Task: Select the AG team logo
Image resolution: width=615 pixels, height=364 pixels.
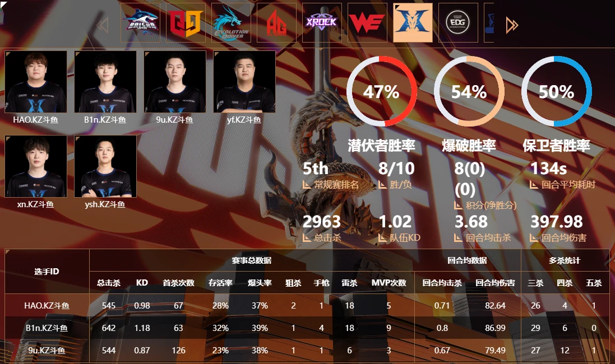Action: click(276, 23)
